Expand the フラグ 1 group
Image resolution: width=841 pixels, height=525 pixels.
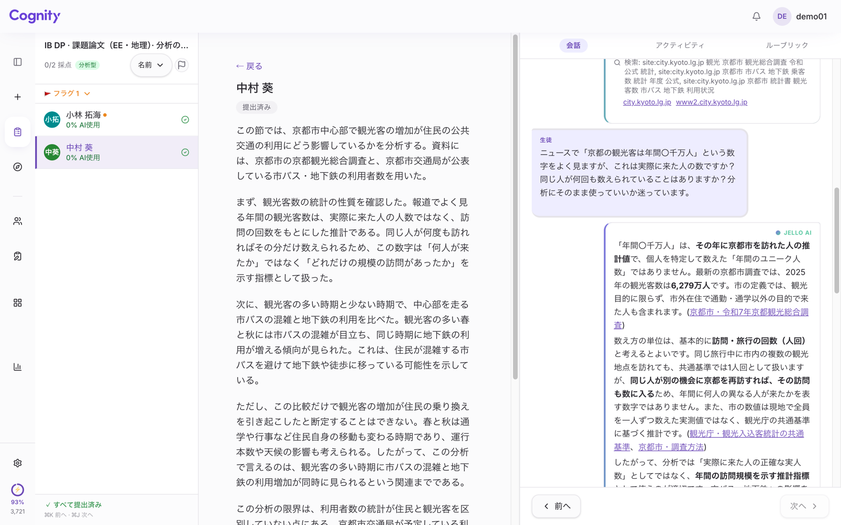67,93
